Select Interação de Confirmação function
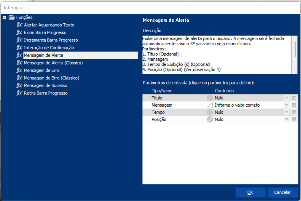Image resolution: width=301 pixels, height=201 pixels. (x=49, y=48)
